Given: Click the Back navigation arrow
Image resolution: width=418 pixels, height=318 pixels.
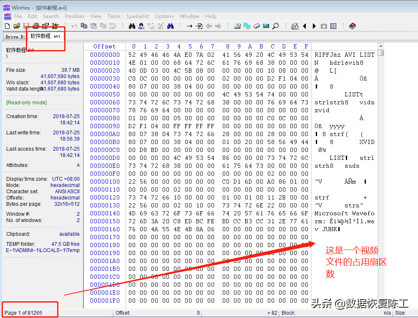Looking at the screenshot, I should (209, 26).
